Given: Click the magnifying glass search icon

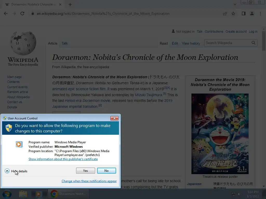Looking at the screenshot, I should [254, 43].
